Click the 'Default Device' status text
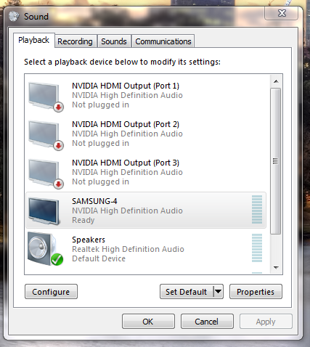Screen dimensions: 310x347 (x=99, y=258)
